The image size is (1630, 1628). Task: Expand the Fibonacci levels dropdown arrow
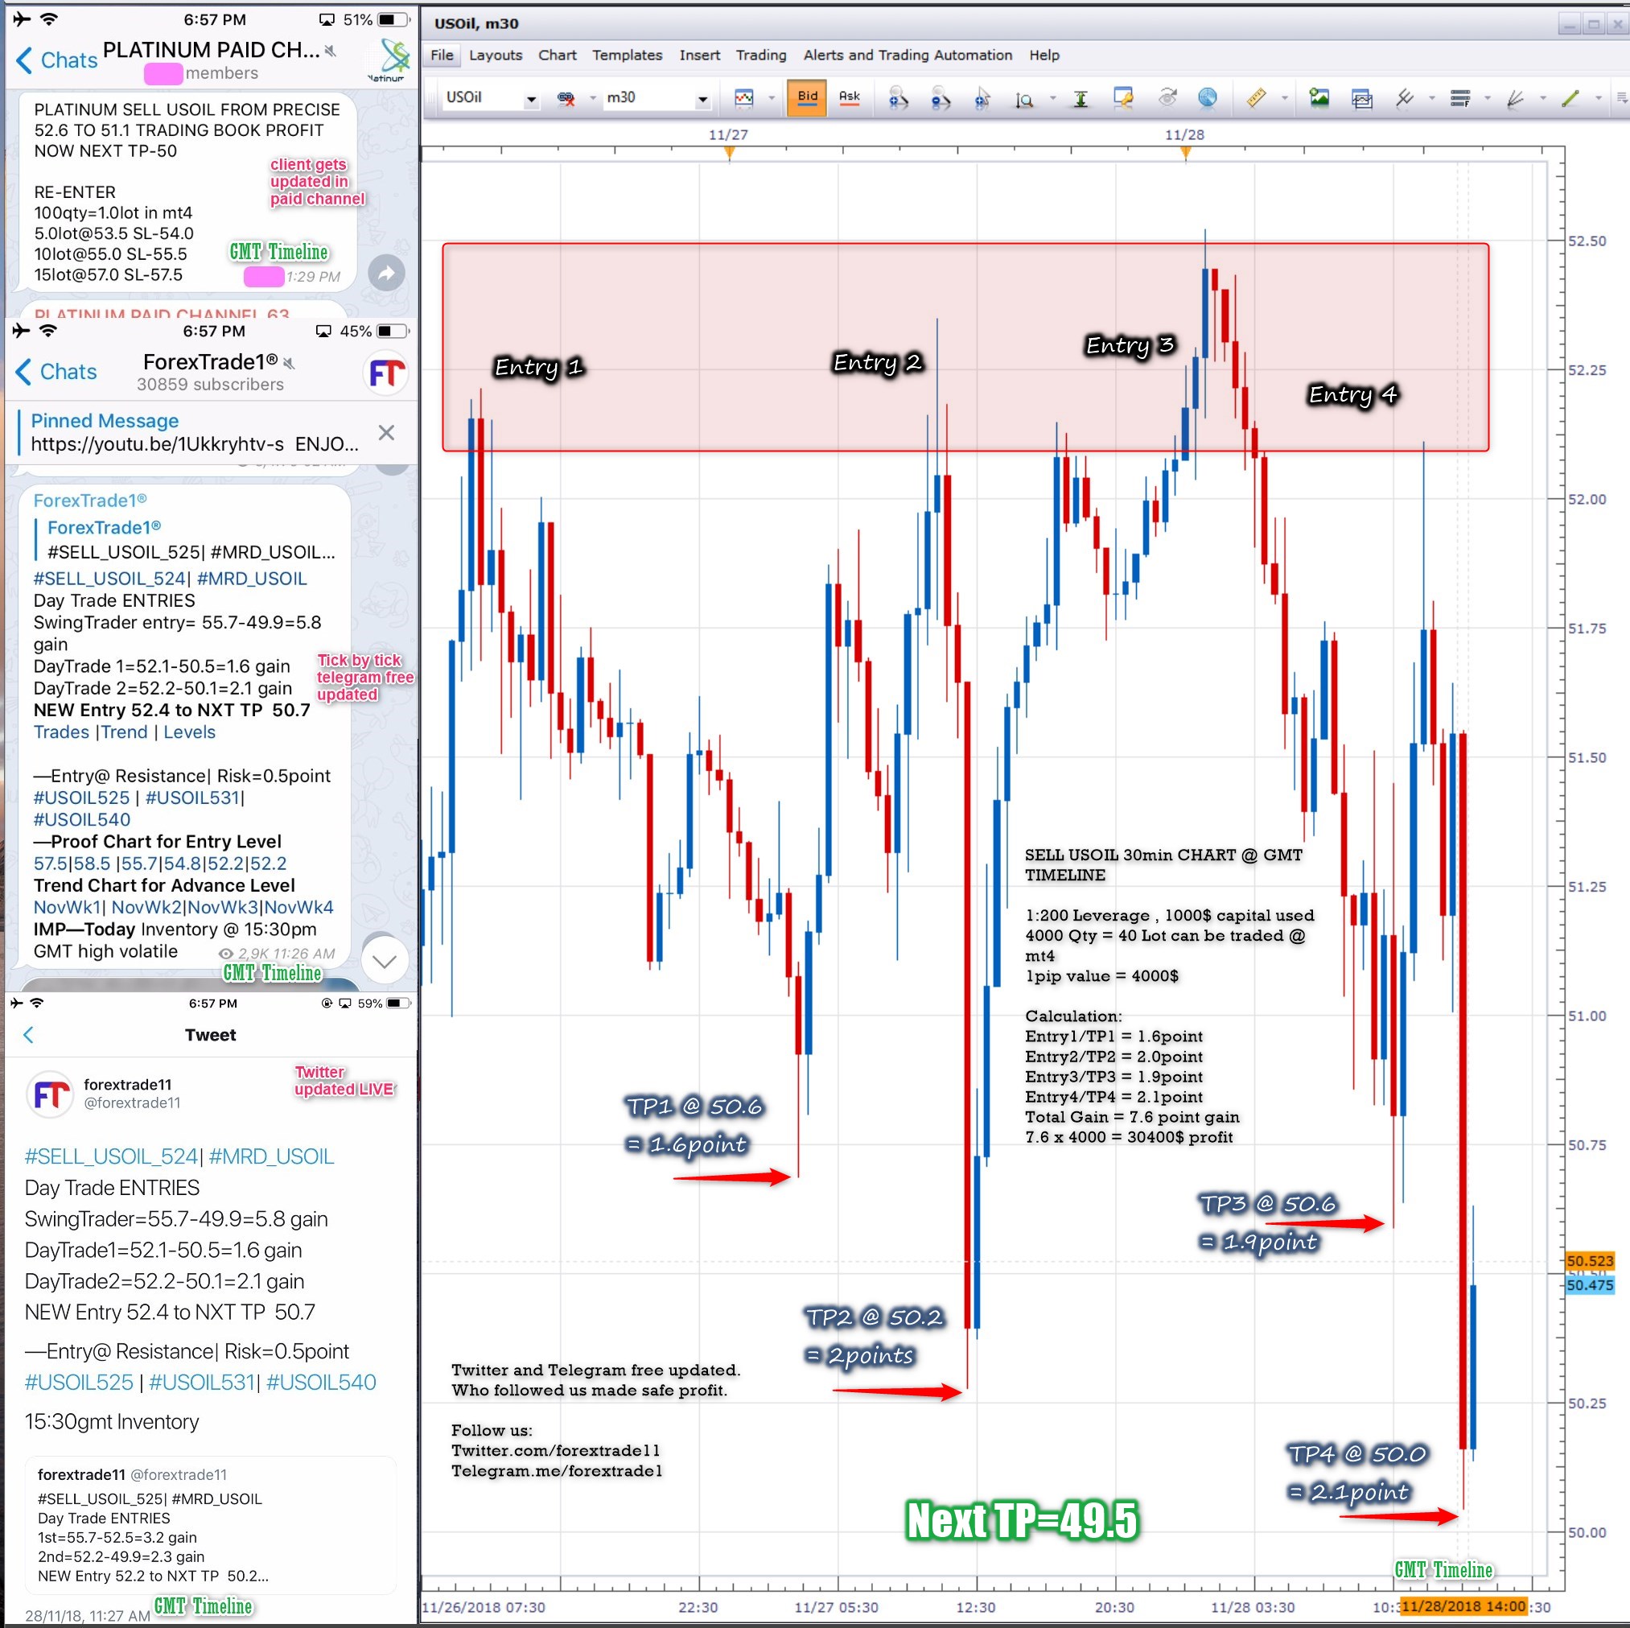1488,99
